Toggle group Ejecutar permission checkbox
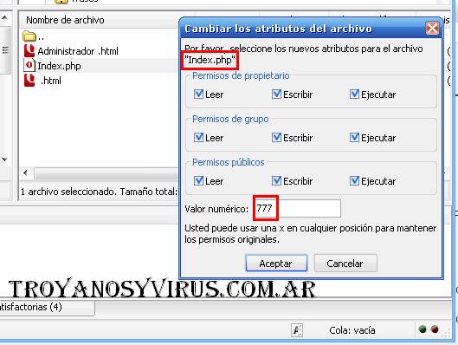This screenshot has height=345, width=458. pyautogui.click(x=354, y=138)
